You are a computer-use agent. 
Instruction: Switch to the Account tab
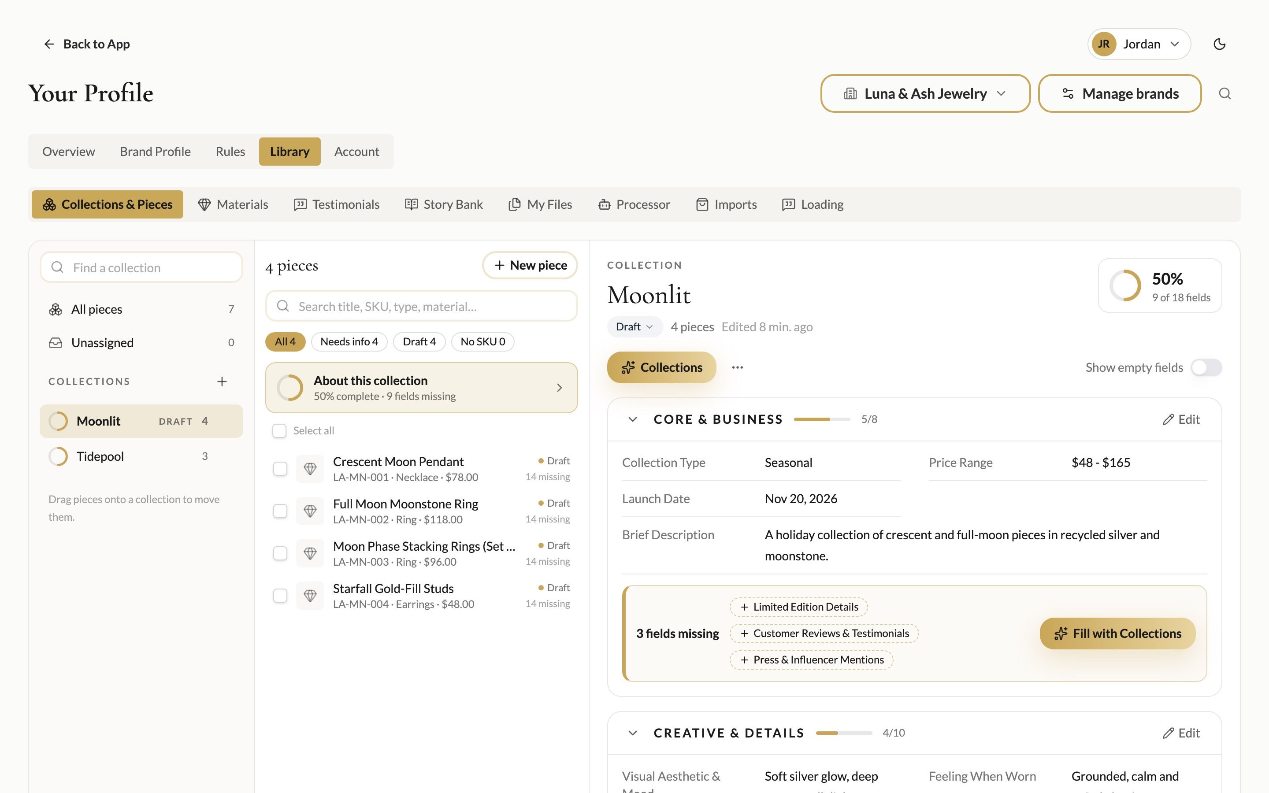pyautogui.click(x=356, y=152)
